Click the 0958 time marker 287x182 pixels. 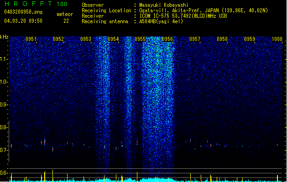tap(222, 39)
